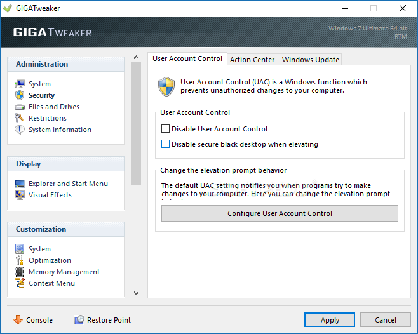Open the Files and Drives section
This screenshot has height=334, width=418.
[54, 107]
